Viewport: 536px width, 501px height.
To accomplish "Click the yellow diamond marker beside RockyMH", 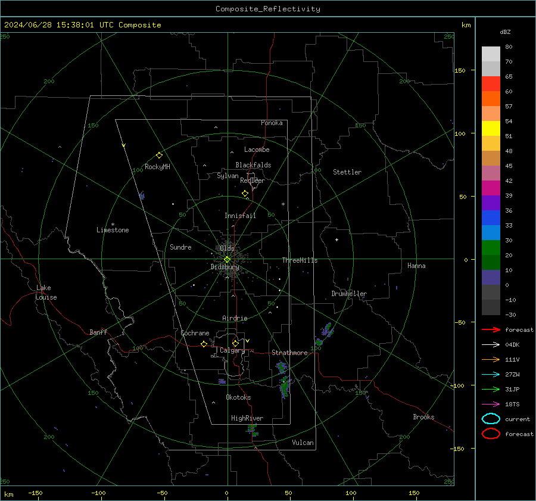I will tap(159, 155).
